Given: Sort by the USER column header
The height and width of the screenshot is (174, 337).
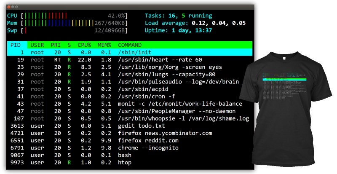Looking at the screenshot, I should tap(37, 45).
